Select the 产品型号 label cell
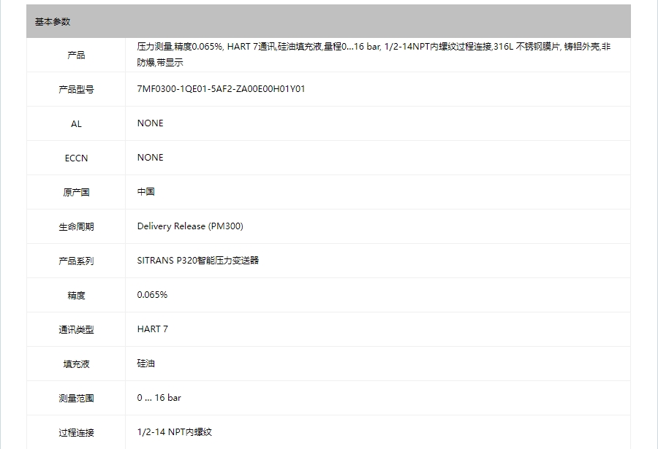 coord(76,89)
